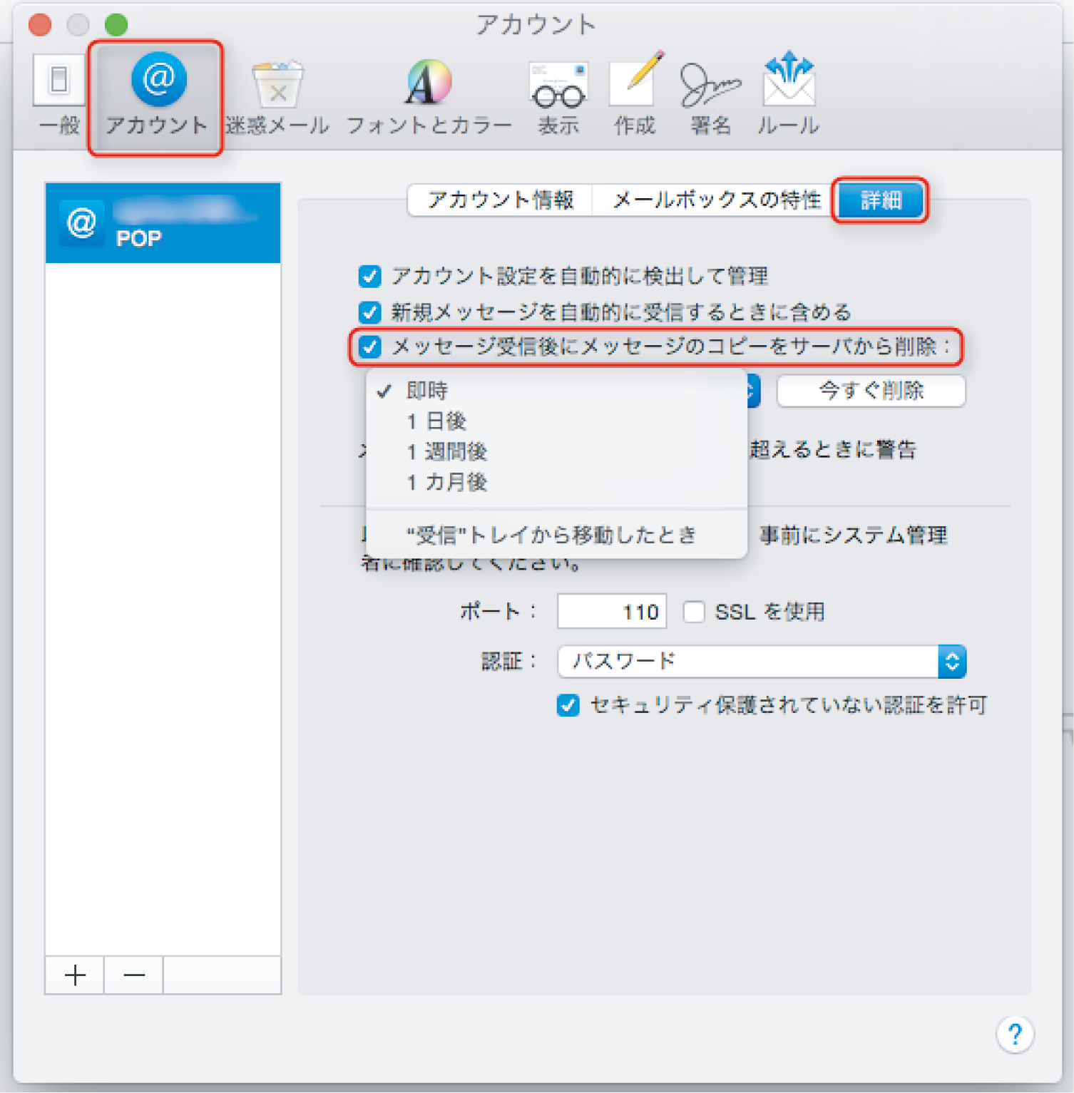The image size is (1074, 1093).
Task: Open the 一般 (General) preferences icon
Action: point(59,93)
